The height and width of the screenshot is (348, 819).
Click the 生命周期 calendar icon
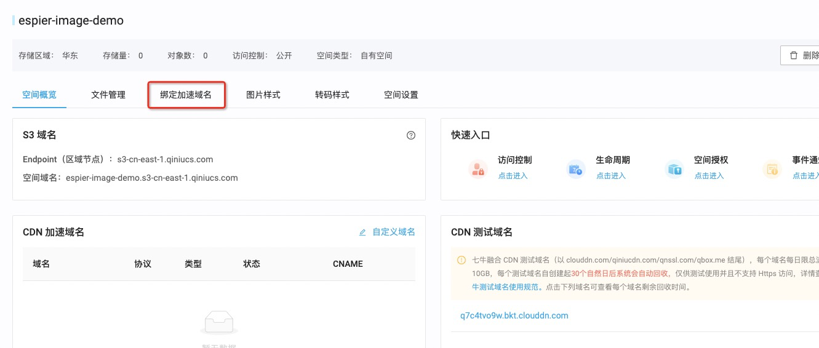[575, 169]
